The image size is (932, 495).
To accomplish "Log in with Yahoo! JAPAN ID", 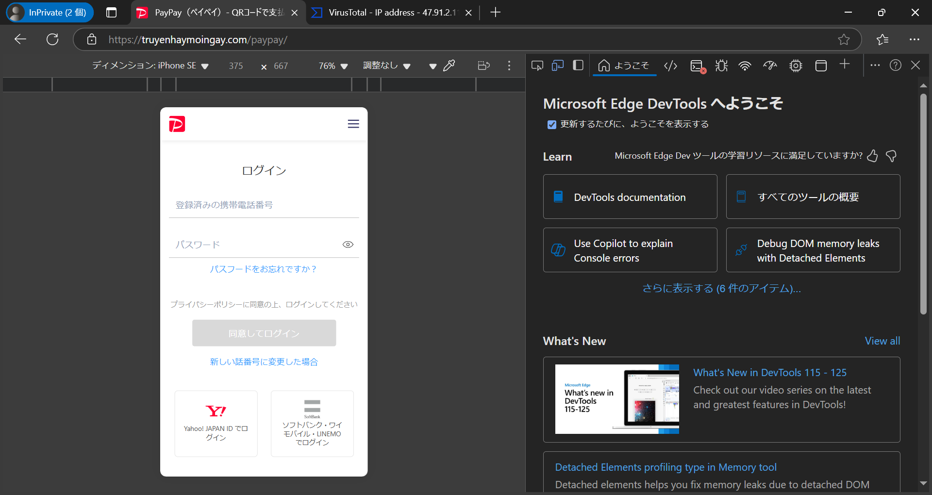I will pyautogui.click(x=216, y=423).
